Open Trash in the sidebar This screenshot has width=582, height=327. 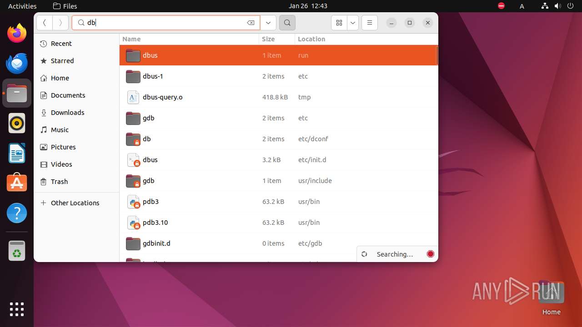(76, 182)
